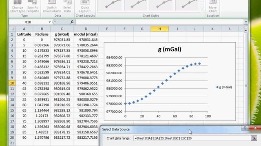The image size is (261, 146).
Task: Select column B header
Action: tap(42, 29)
